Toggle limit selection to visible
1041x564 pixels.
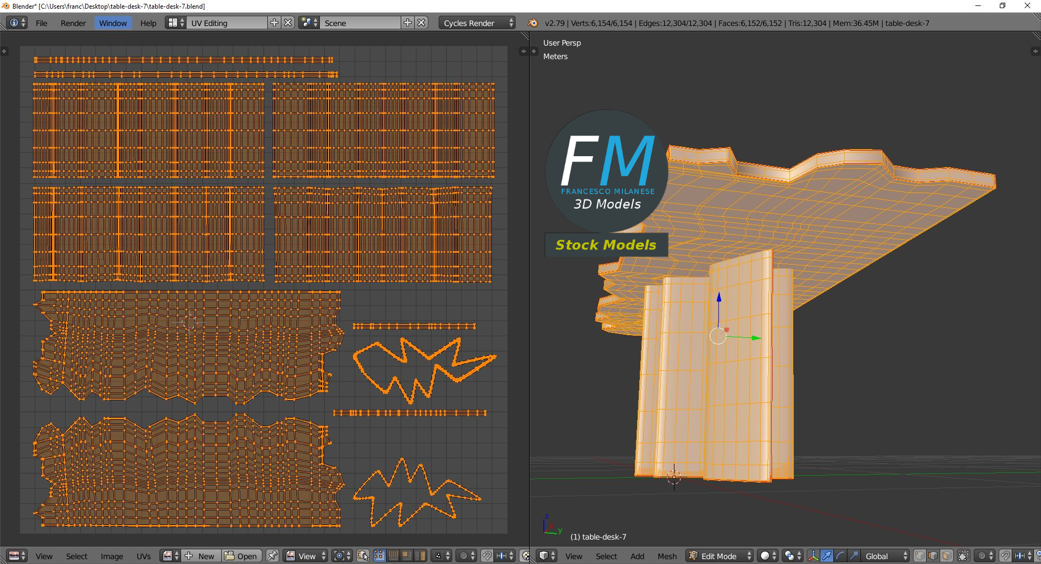point(963,556)
